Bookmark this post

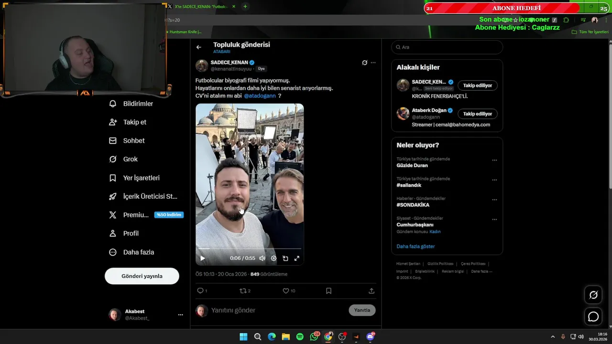[328, 290]
